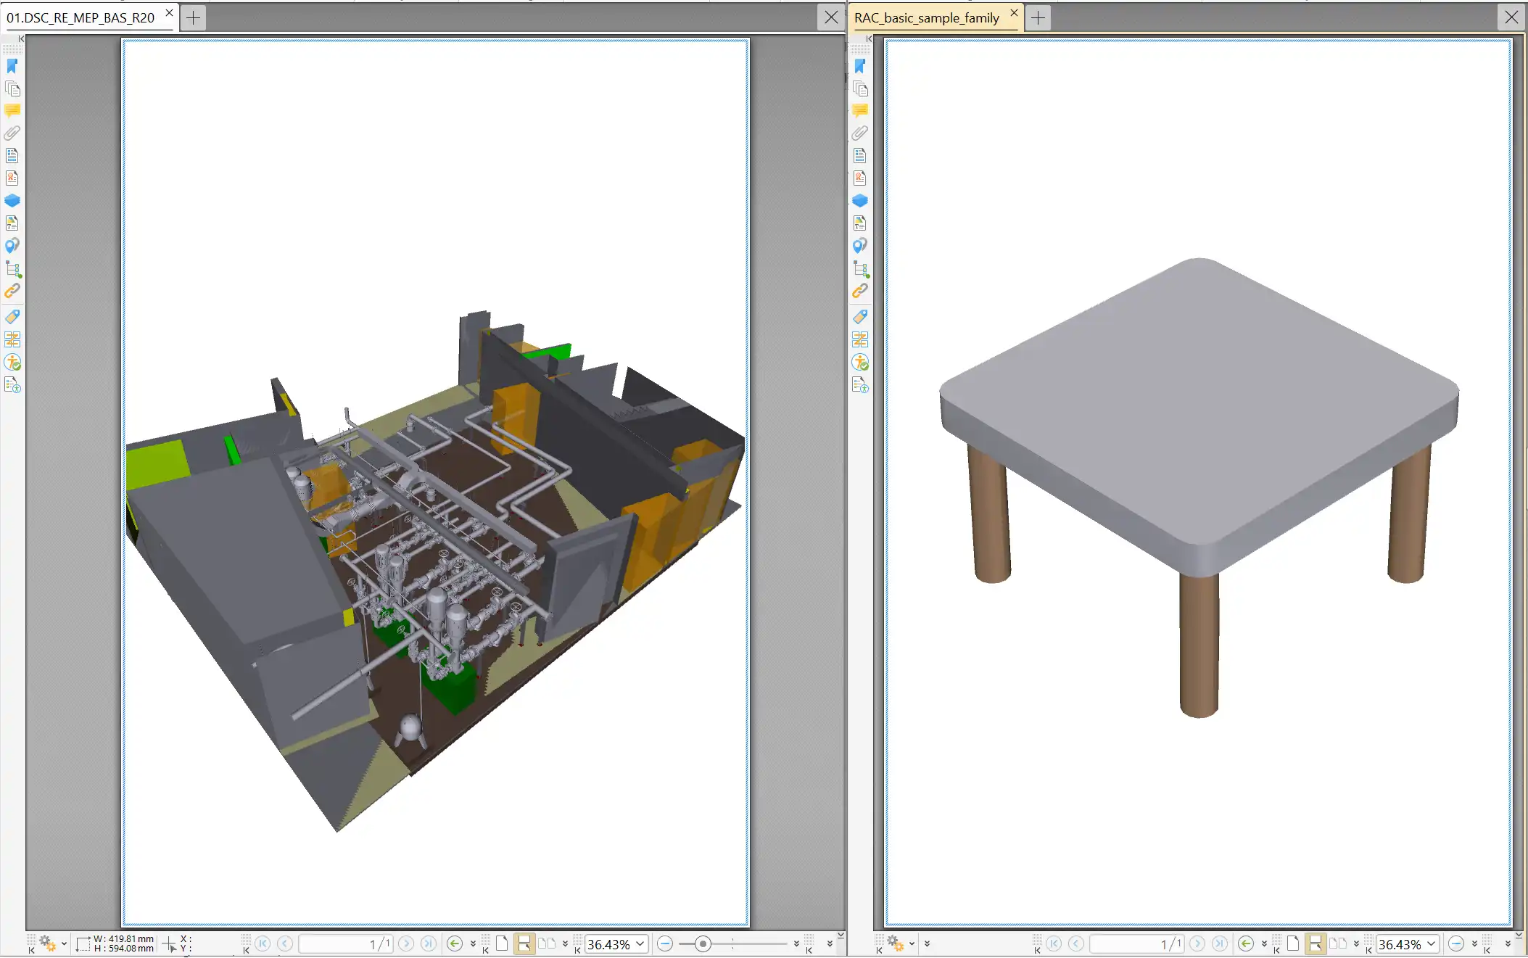The width and height of the screenshot is (1528, 958).
Task: Select the RAC_basic_sample_family tab
Action: (926, 17)
